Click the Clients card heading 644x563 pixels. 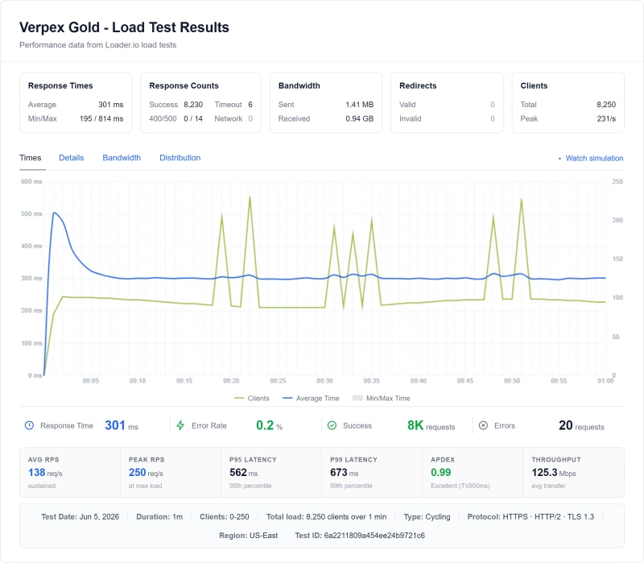[534, 86]
